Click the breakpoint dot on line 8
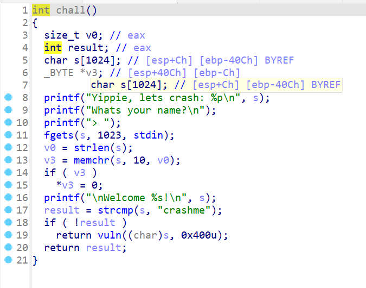The height and width of the screenshot is (288, 366). click(x=8, y=98)
